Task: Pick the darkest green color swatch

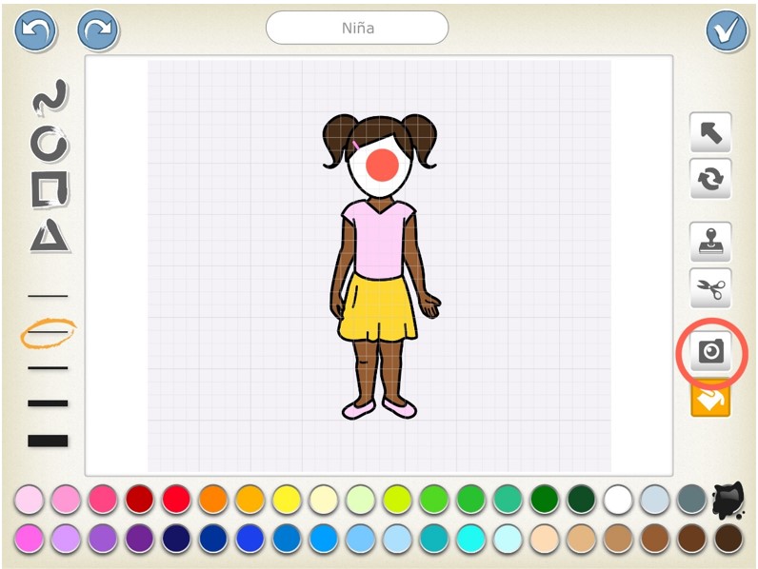Action: pyautogui.click(x=581, y=500)
